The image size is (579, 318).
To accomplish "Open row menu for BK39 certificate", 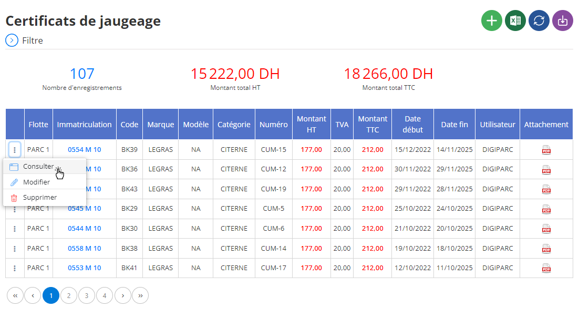I will tap(15, 150).
